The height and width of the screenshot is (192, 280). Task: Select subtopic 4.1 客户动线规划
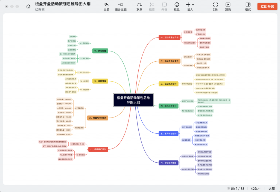coord(188,101)
